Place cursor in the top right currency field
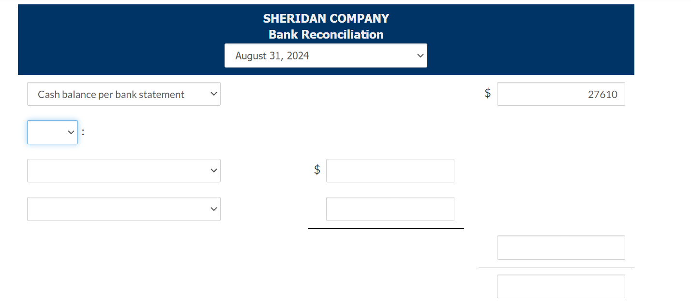Image resolution: width=691 pixels, height=304 pixels. (561, 94)
